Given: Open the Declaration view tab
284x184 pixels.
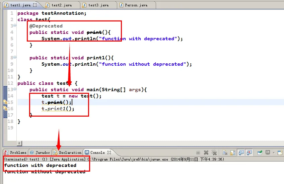Looking at the screenshot, I should pyautogui.click(x=67, y=152).
